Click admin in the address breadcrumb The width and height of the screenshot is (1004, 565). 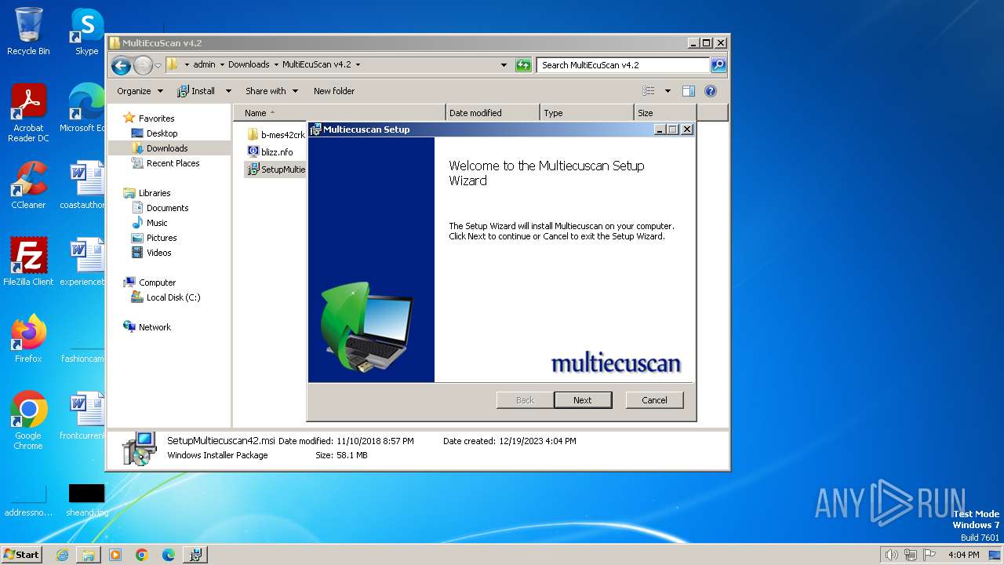204,65
